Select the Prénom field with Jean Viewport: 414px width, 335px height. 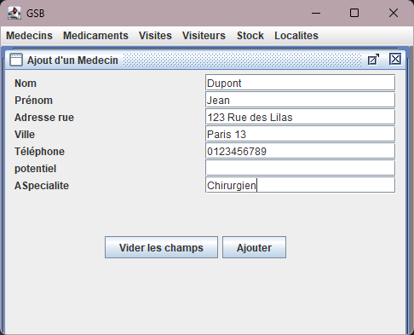(300, 100)
